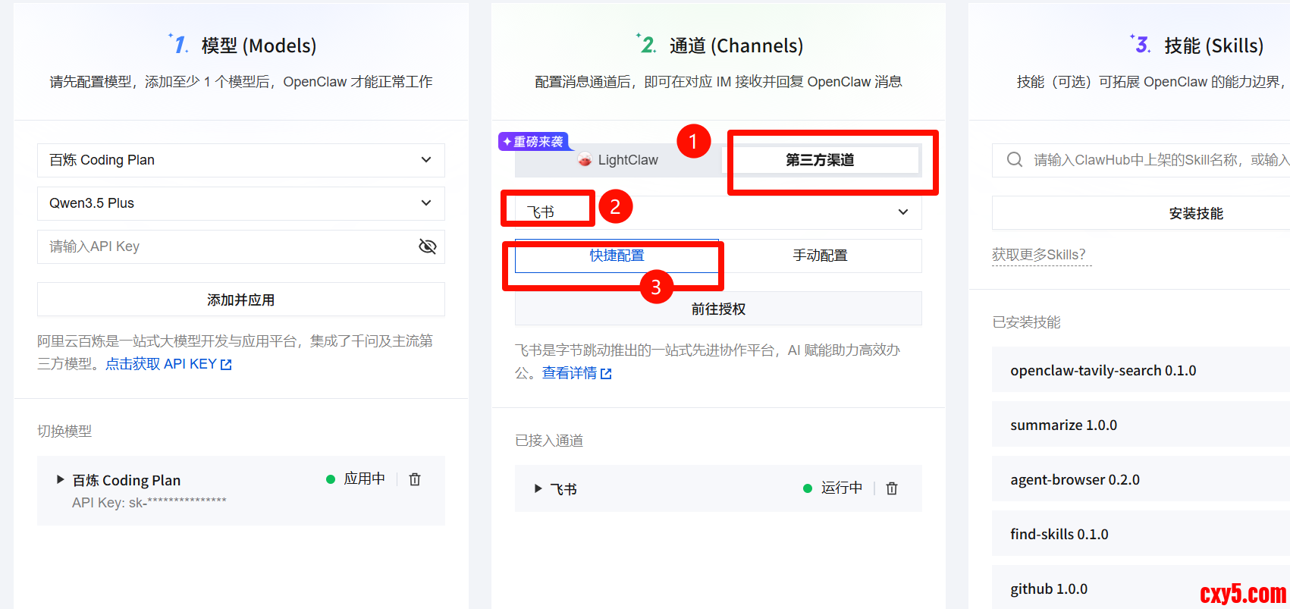Viewport: 1290px width, 609px height.
Task: Click the 前往授权 button
Action: click(718, 309)
